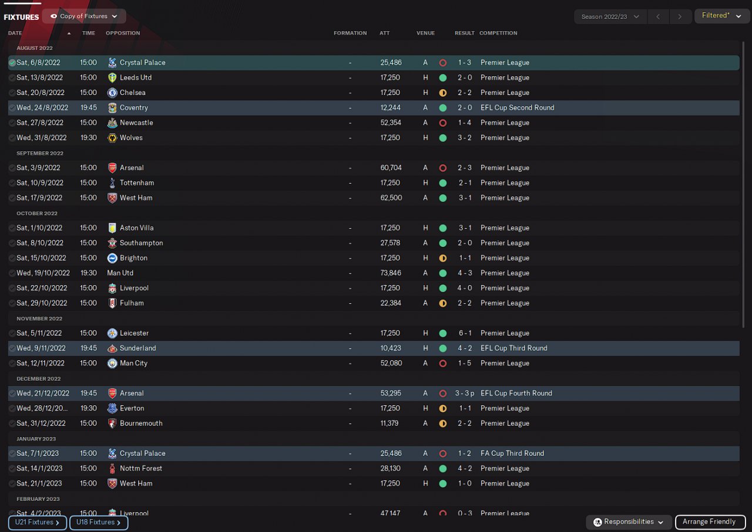Click the Southampton club badge
The height and width of the screenshot is (532, 752).
pos(112,243)
